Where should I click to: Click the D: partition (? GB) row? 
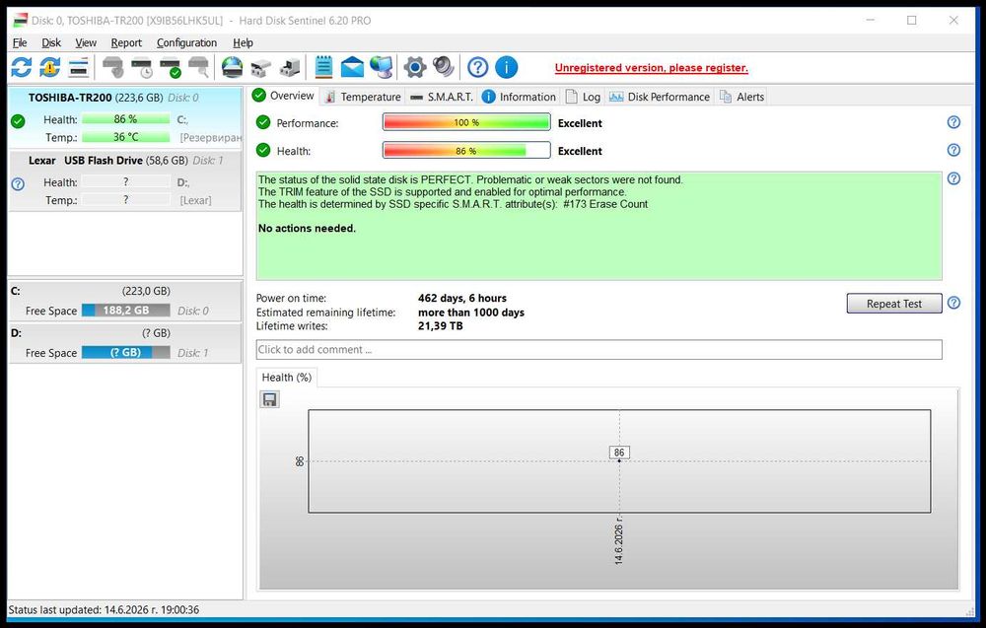[x=124, y=343]
